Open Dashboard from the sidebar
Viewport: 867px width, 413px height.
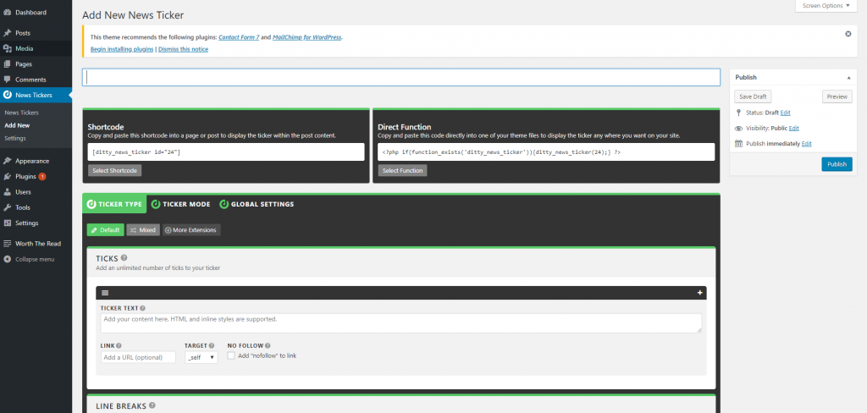(30, 13)
